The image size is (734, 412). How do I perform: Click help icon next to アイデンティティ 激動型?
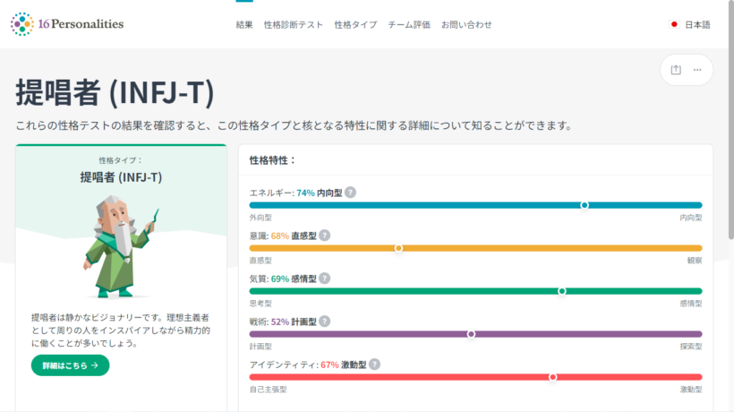click(374, 365)
